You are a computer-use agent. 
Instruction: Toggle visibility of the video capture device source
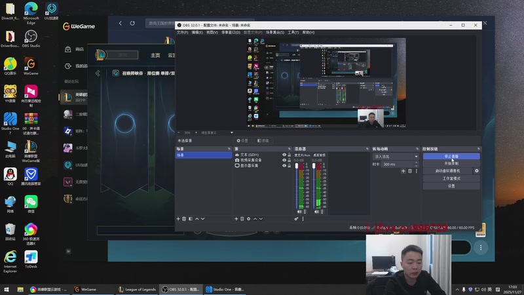point(284,160)
